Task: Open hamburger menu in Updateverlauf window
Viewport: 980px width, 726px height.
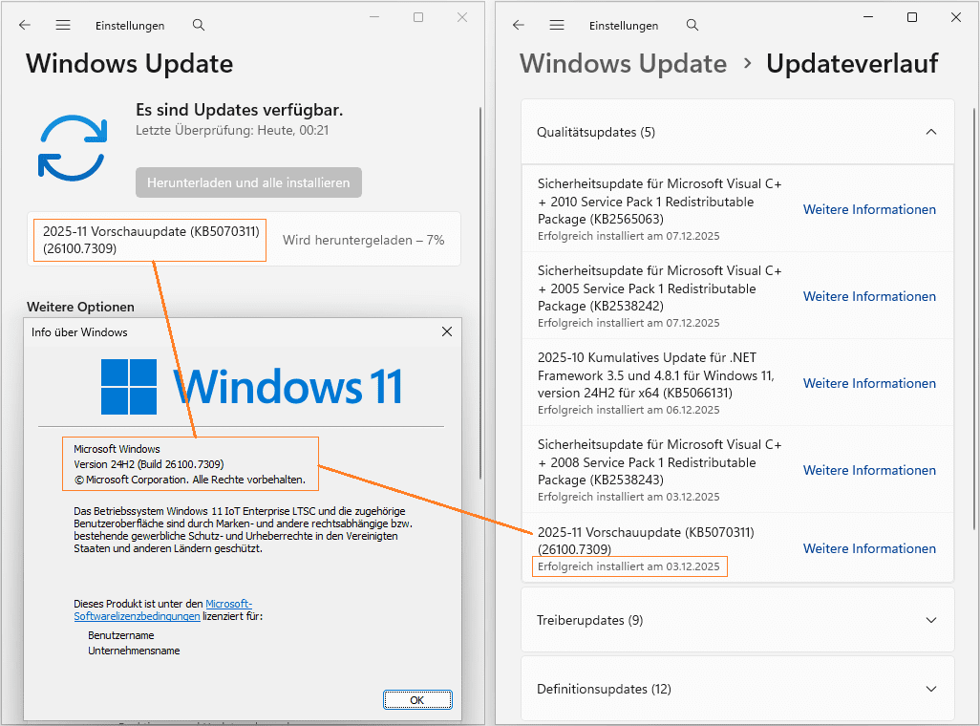Action: coord(557,25)
